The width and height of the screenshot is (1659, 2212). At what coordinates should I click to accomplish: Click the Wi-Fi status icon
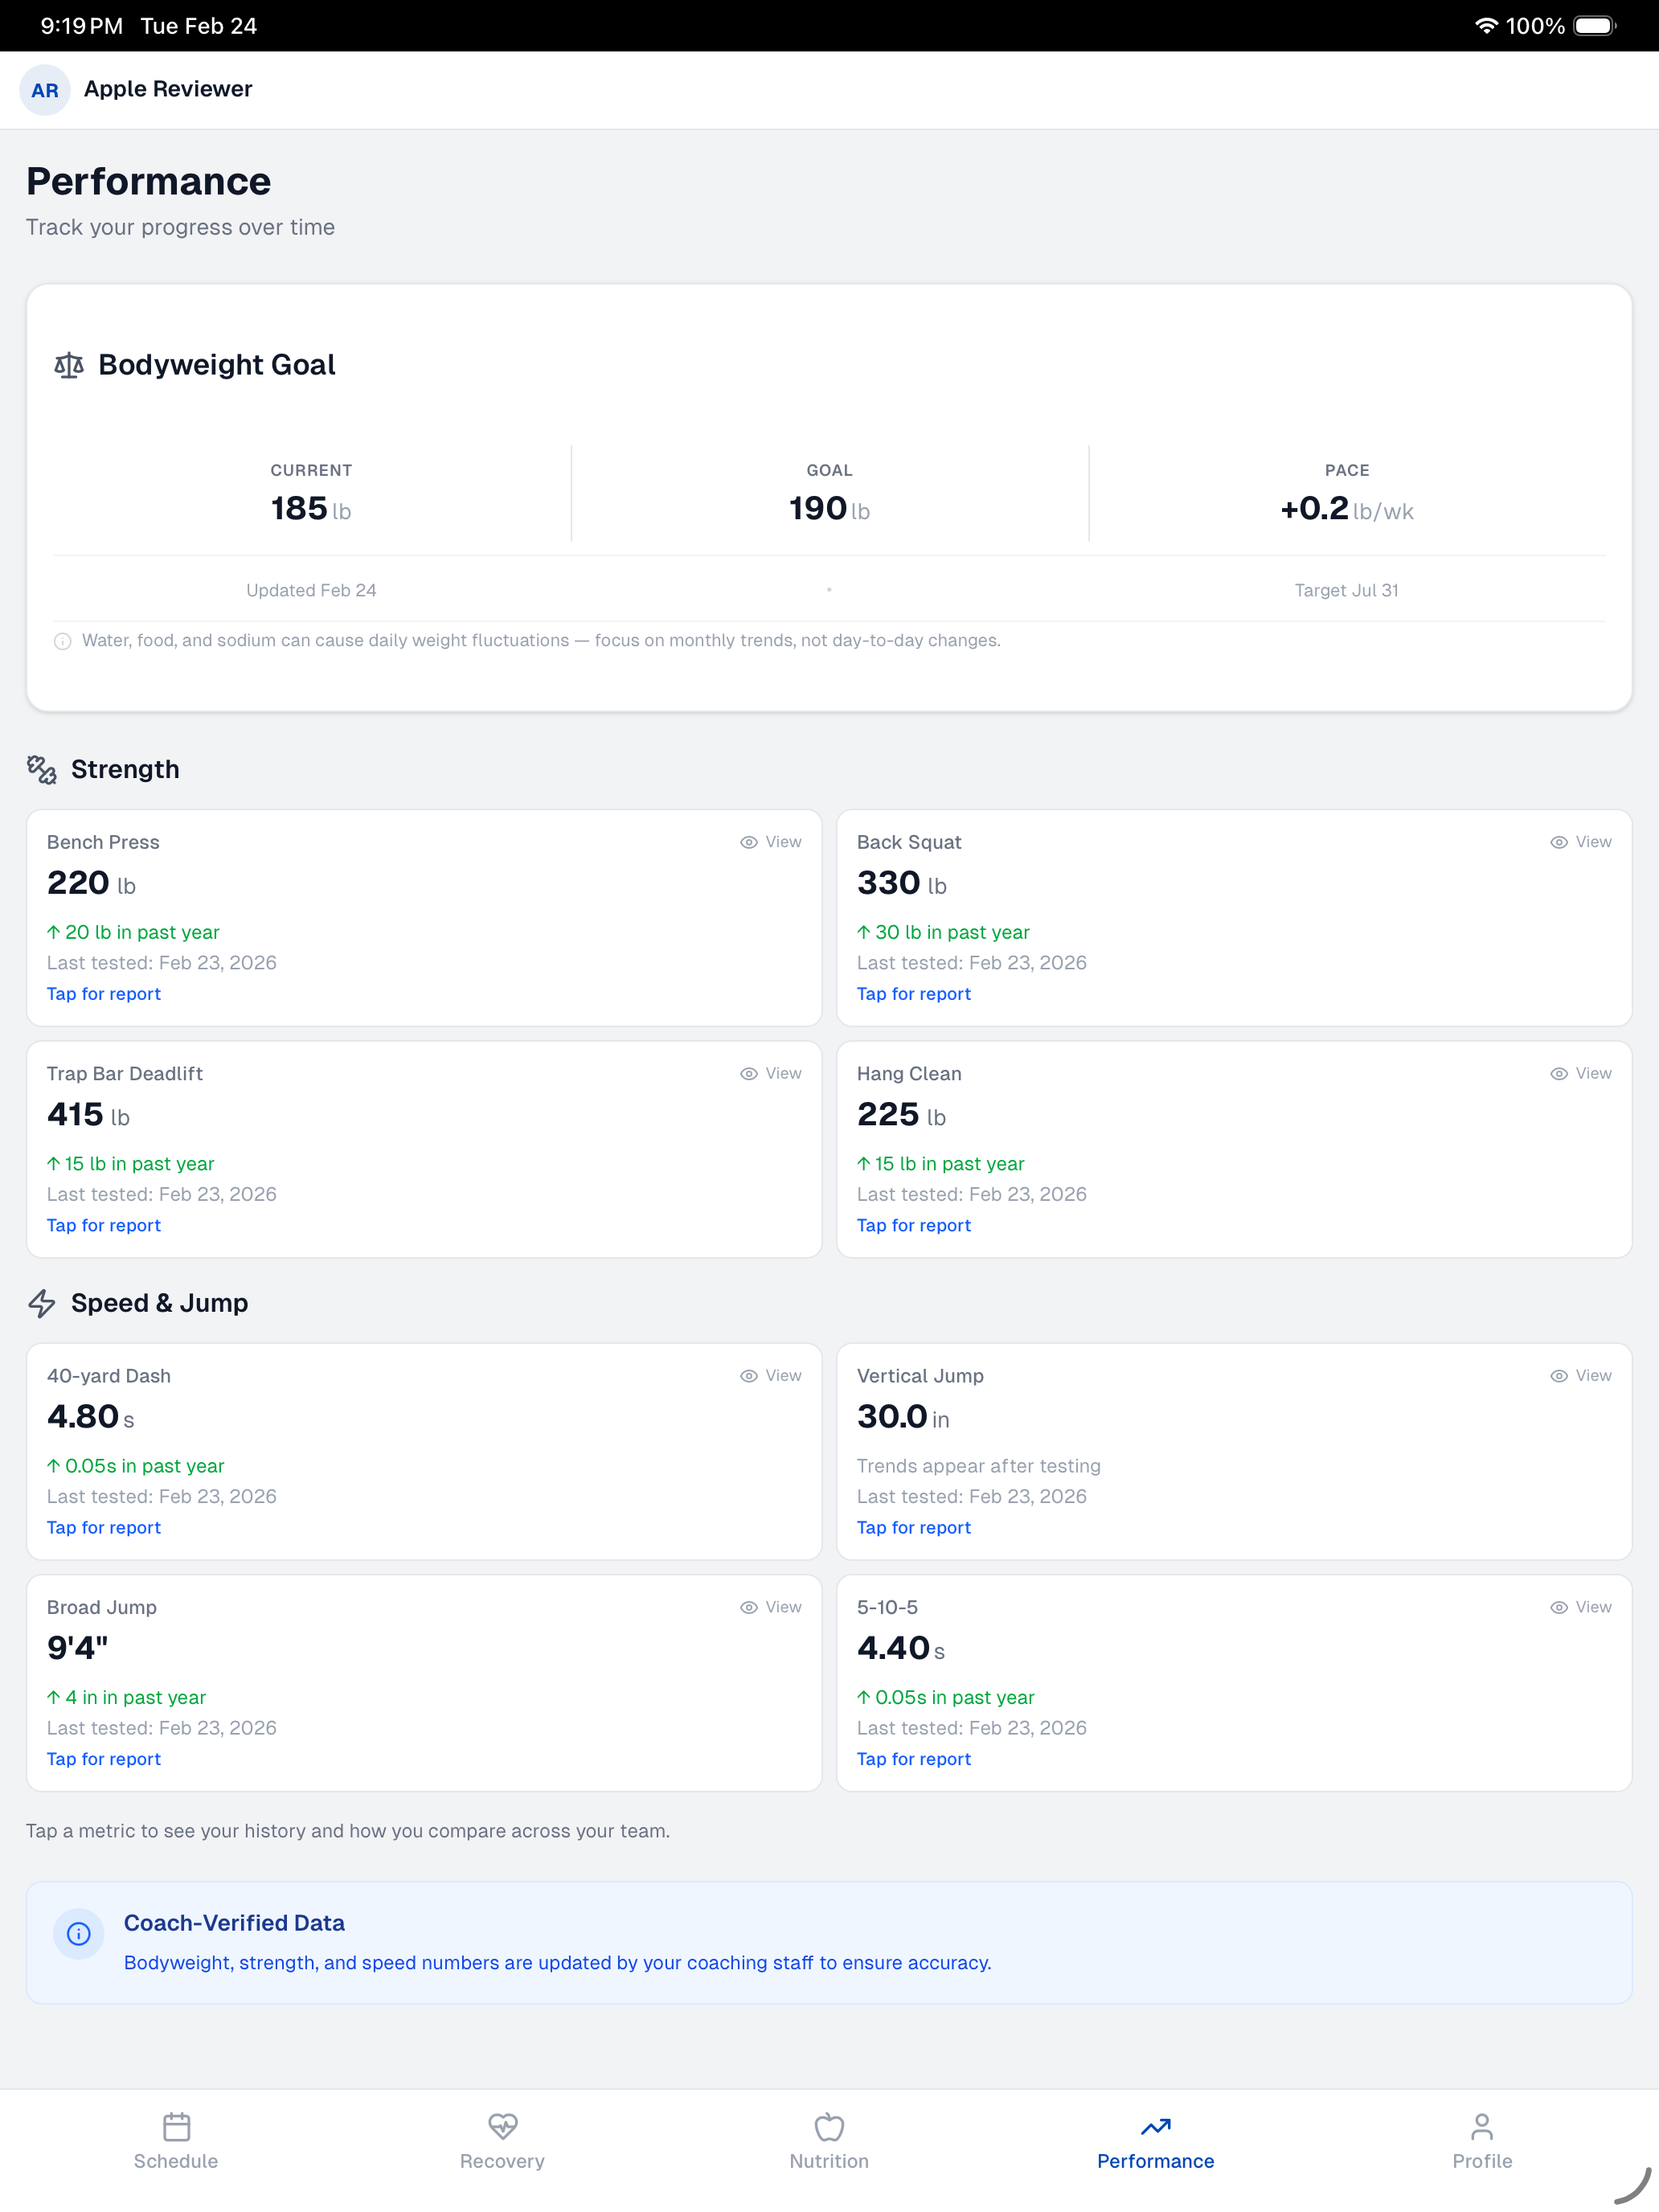coord(1486,26)
